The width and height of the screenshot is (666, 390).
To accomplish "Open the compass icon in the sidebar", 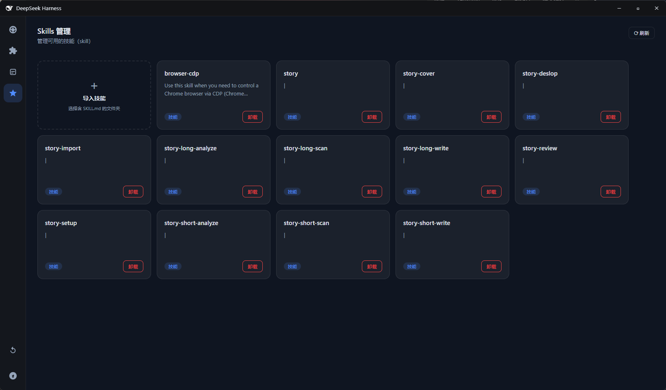I will click(x=13, y=30).
